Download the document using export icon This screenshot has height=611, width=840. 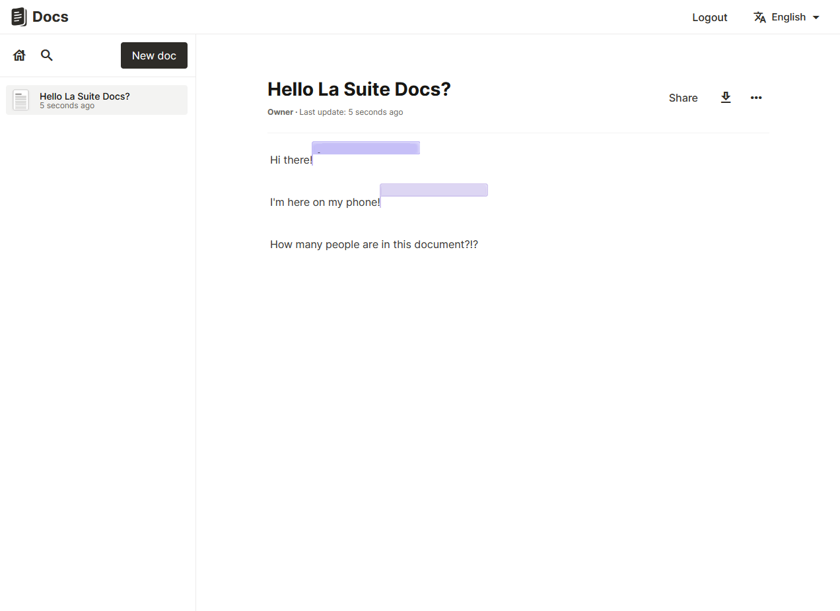(726, 98)
